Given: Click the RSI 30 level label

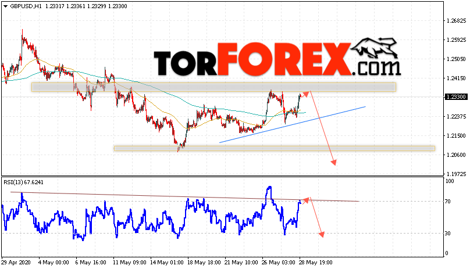Looking at the screenshot, I should pyautogui.click(x=448, y=234).
